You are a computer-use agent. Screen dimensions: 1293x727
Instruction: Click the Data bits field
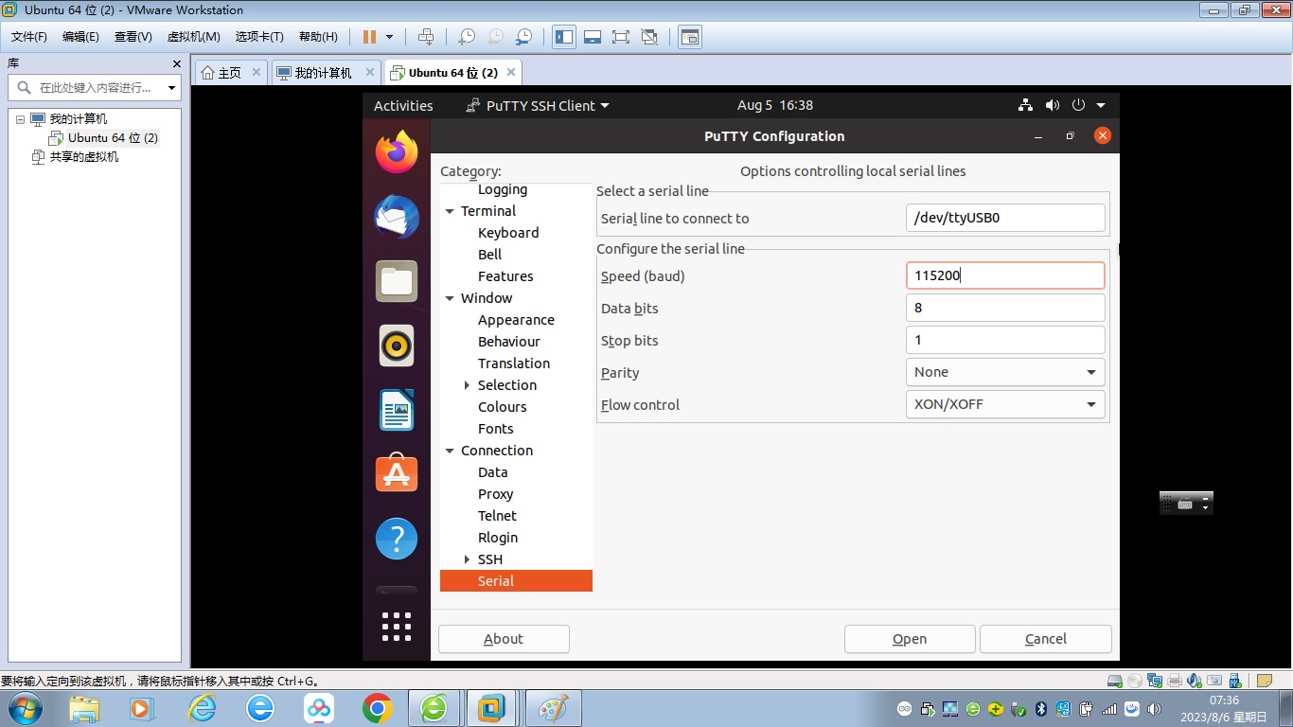click(x=1005, y=308)
